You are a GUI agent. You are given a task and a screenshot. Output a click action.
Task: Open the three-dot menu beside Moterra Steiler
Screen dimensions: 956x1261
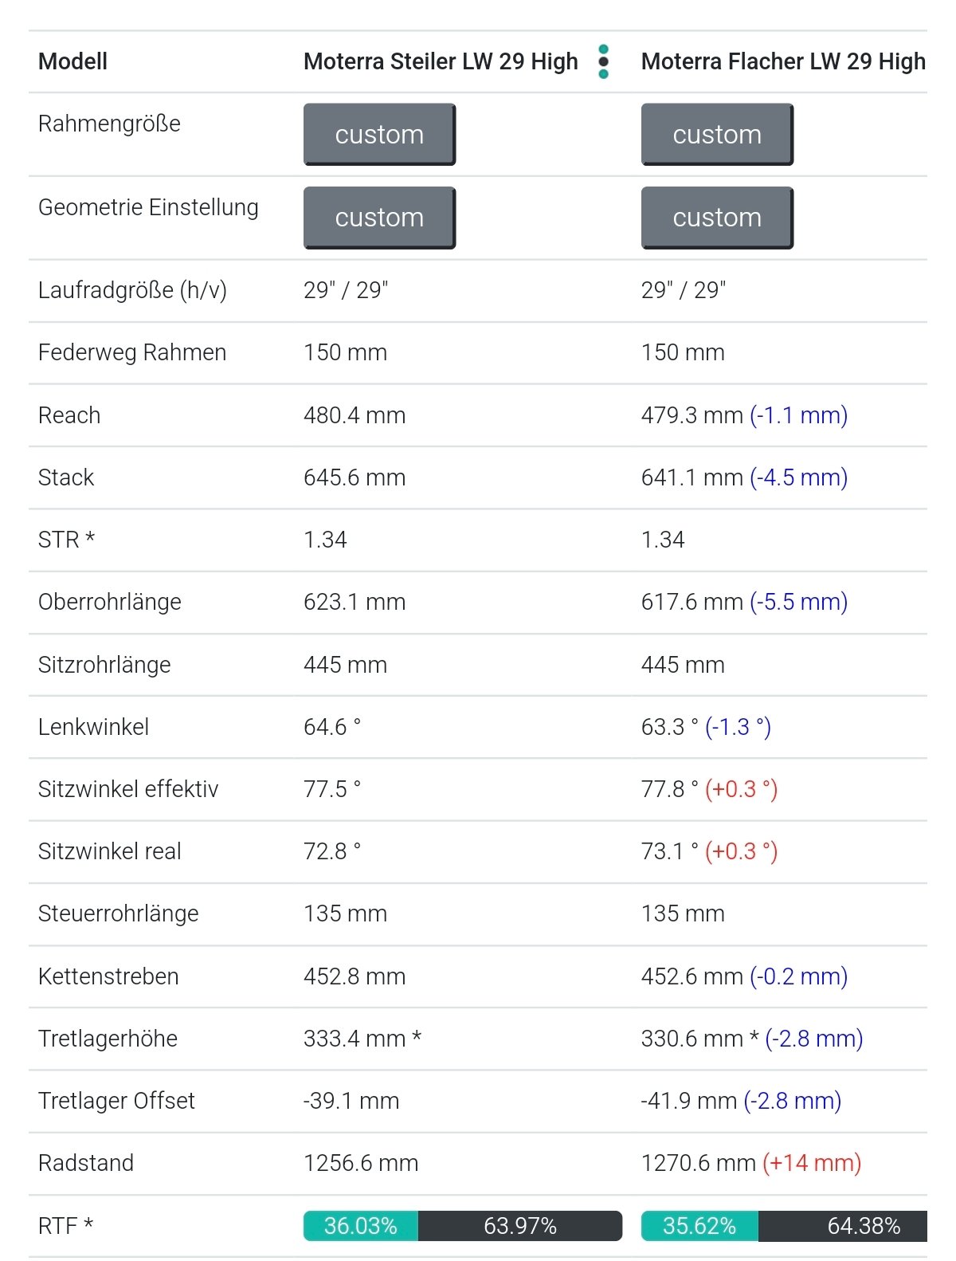point(603,61)
